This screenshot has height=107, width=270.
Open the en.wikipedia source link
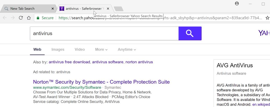(x=261, y=104)
